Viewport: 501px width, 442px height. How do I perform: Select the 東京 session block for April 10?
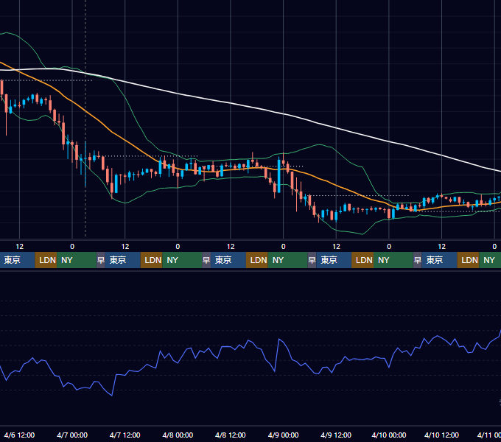coord(439,260)
